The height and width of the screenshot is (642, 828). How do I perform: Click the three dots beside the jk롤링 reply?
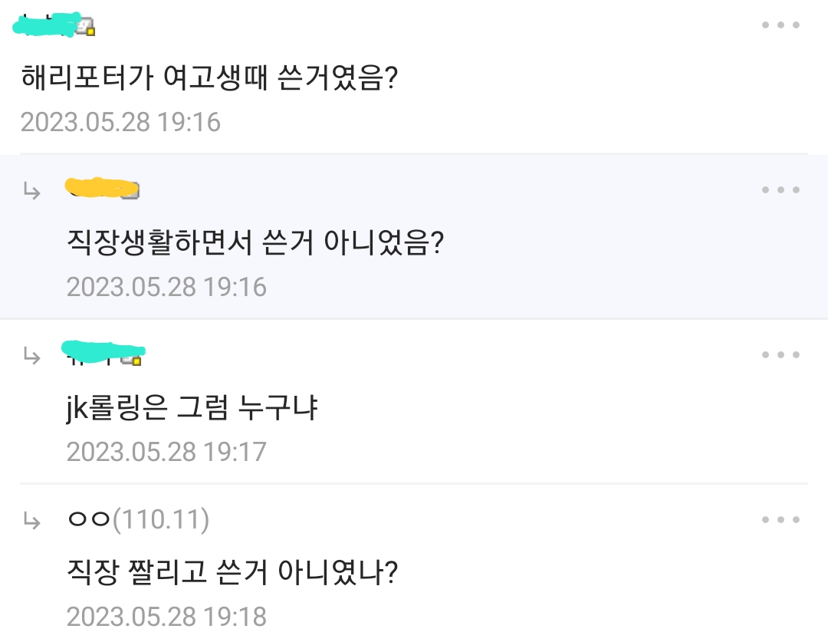pyautogui.click(x=780, y=354)
